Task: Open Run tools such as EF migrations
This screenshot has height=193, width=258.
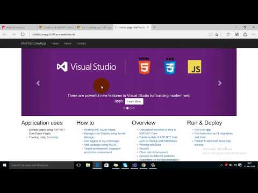Action: pos(213,135)
